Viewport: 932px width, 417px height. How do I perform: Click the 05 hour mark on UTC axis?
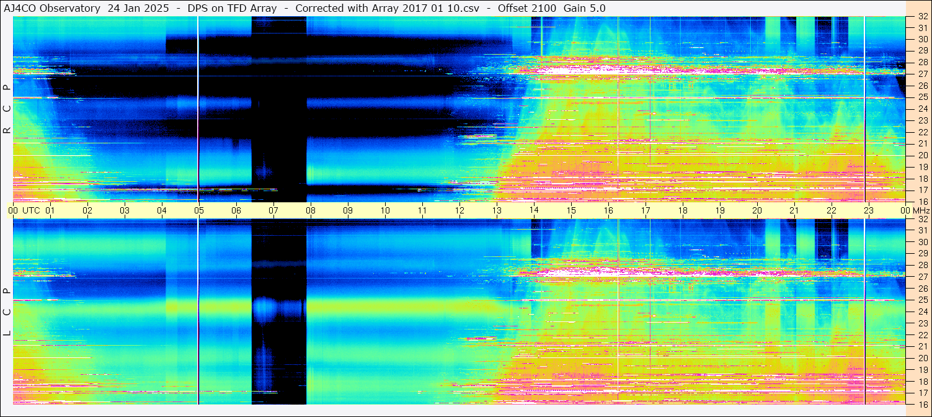click(x=199, y=210)
